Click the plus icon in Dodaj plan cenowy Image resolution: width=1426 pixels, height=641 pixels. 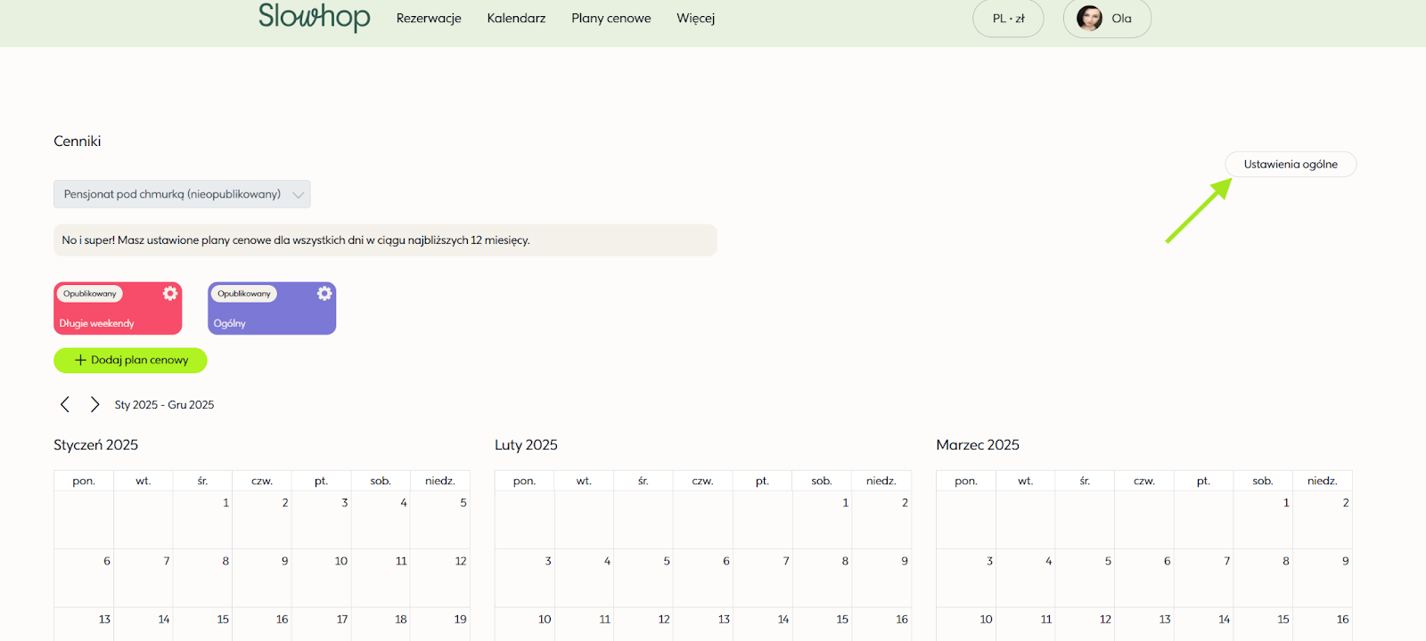[x=80, y=361]
